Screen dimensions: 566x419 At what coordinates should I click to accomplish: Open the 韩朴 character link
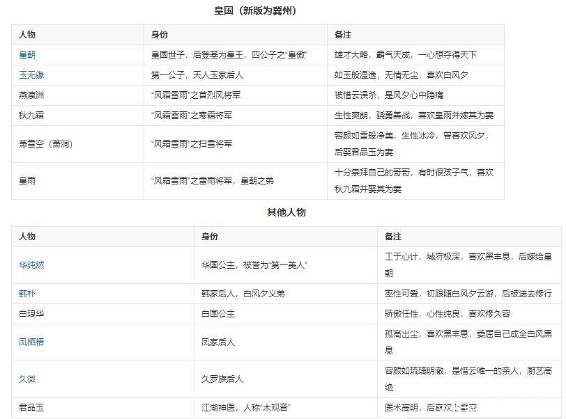[25, 293]
